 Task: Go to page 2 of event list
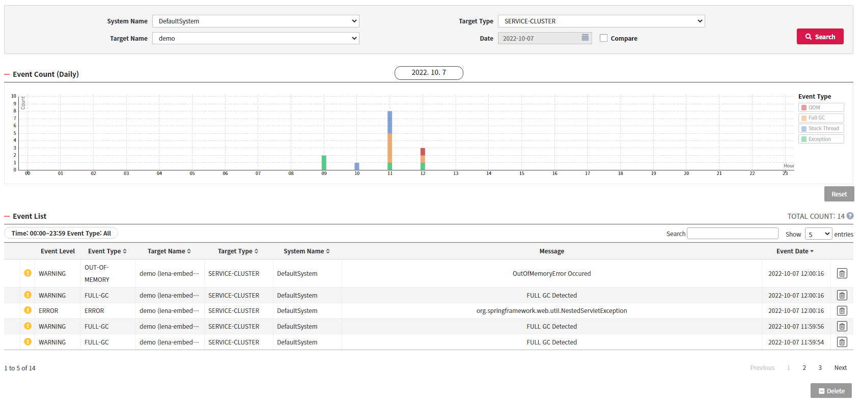pos(804,367)
